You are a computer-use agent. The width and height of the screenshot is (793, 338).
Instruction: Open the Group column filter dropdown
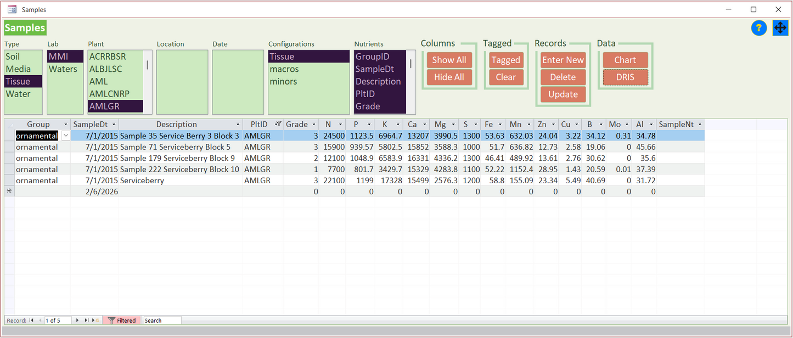[66, 125]
